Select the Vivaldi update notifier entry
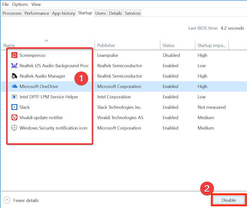 (x=41, y=118)
